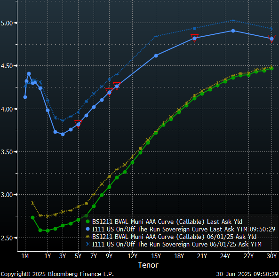Screen dimensions: 279x278
Task: Select legend text 'I111 US On/Off The Run Sovereign Curve 06/01/25 Ask YTM'
Action: [177, 244]
